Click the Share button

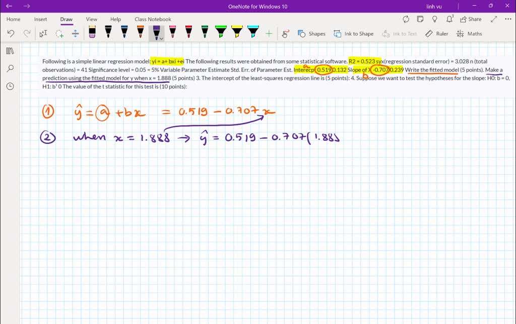[x=470, y=19]
